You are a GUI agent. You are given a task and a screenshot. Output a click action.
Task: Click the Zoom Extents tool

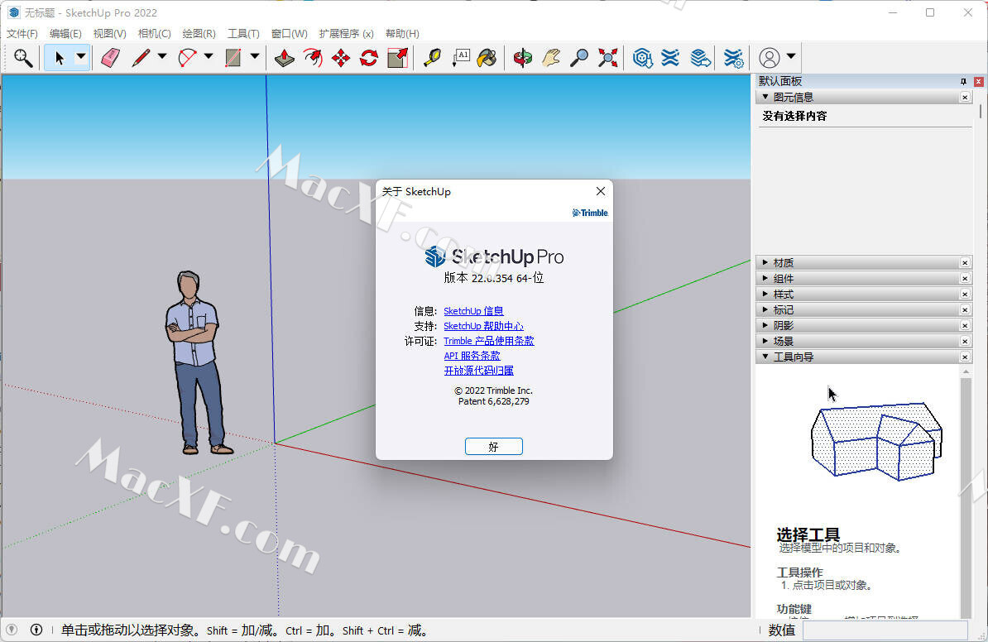(608, 58)
